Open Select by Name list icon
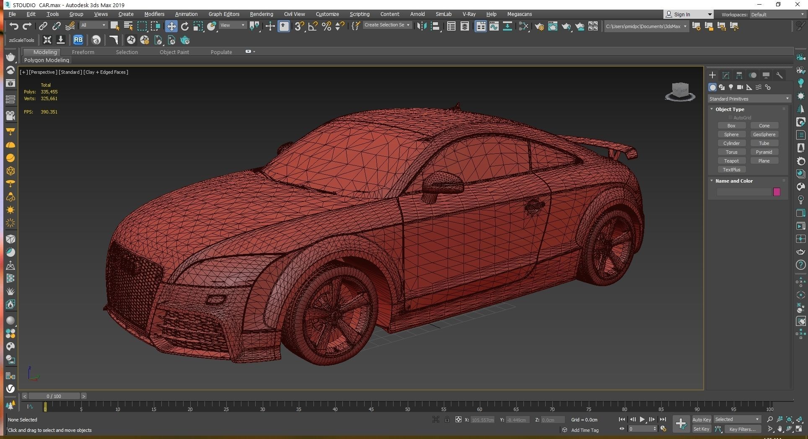 [128, 26]
